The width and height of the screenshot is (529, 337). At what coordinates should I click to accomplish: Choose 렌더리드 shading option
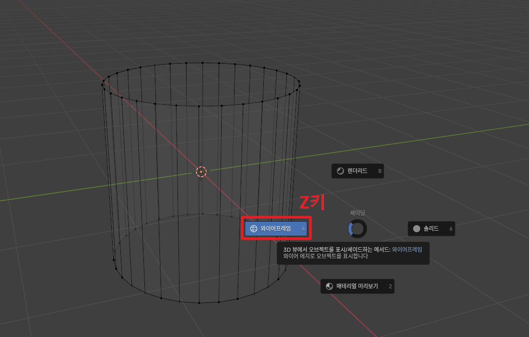[358, 171]
